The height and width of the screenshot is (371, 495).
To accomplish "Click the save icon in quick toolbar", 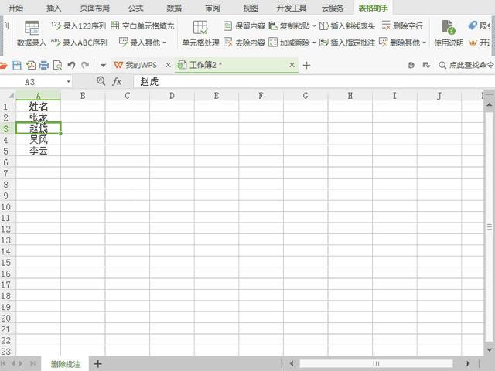I will 17,65.
